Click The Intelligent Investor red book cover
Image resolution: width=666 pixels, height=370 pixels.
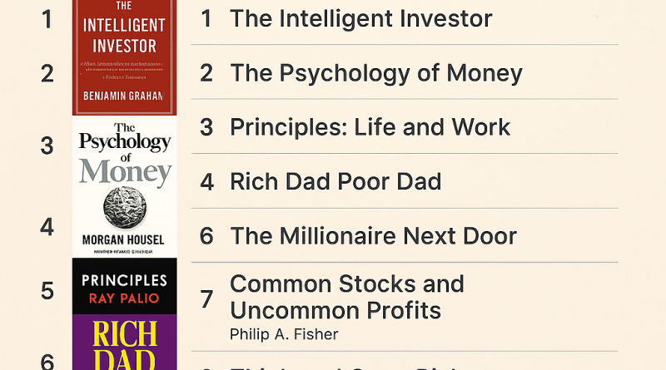124,58
